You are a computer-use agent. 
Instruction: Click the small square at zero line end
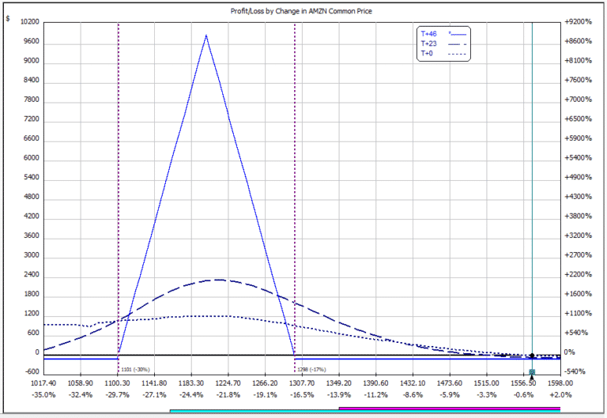558,356
